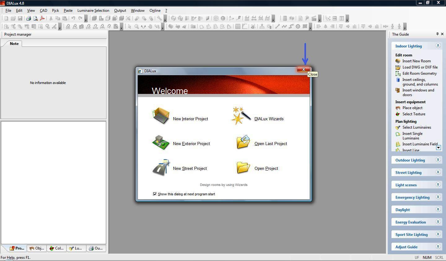
Task: Click the Guide list scroll-down arrow
Action: click(439, 148)
